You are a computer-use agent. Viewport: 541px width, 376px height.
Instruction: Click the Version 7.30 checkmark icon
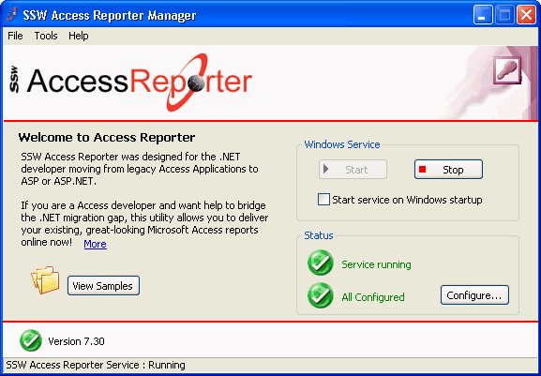tap(31, 340)
